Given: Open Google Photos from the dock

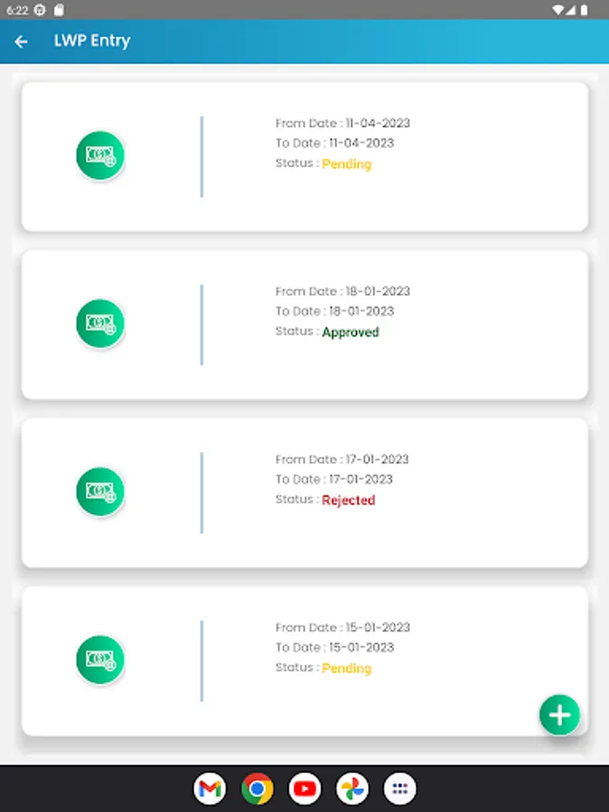Looking at the screenshot, I should click(x=353, y=789).
